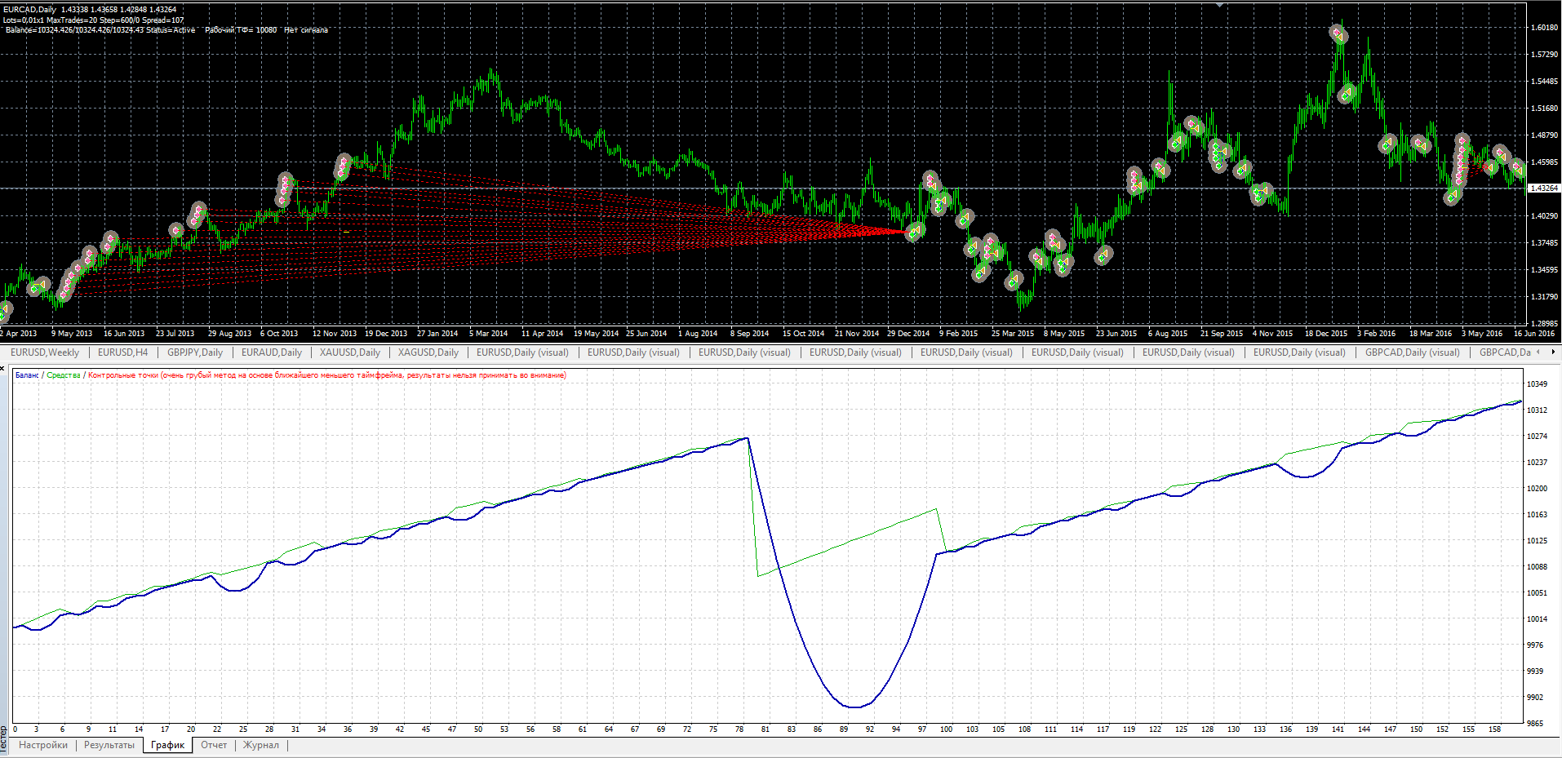The width and height of the screenshot is (1562, 758).
Task: Click trade number 158 on graph's horizontal axis
Action: pos(1495,729)
